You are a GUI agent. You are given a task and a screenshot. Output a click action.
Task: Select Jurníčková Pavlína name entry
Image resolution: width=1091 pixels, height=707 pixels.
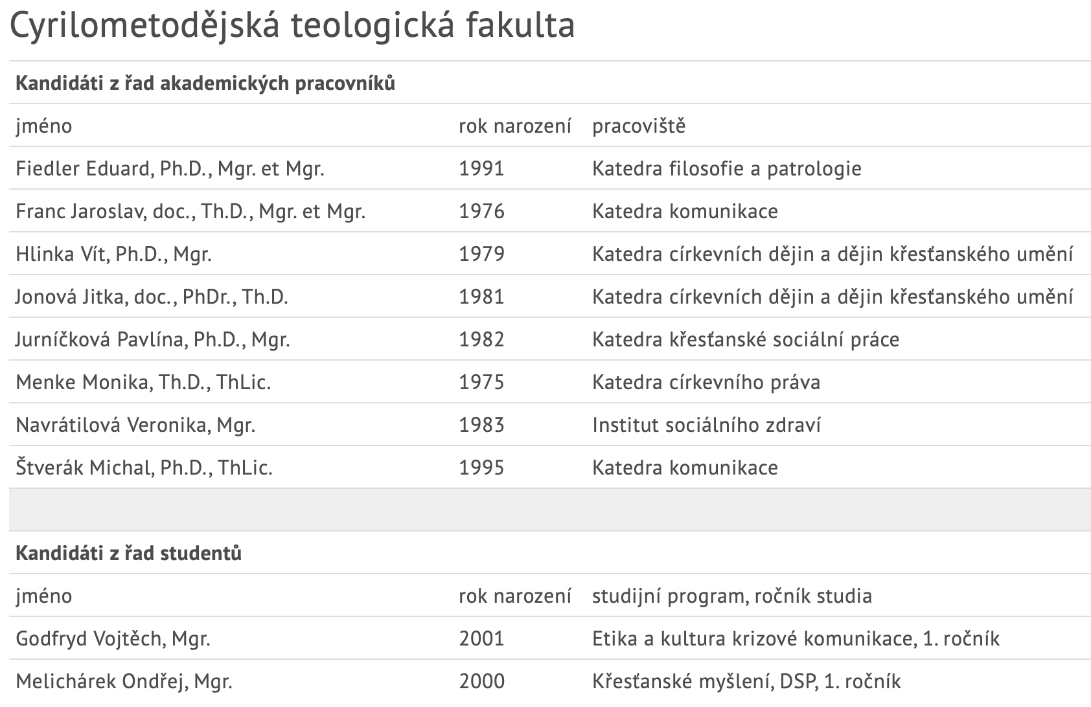(x=152, y=340)
